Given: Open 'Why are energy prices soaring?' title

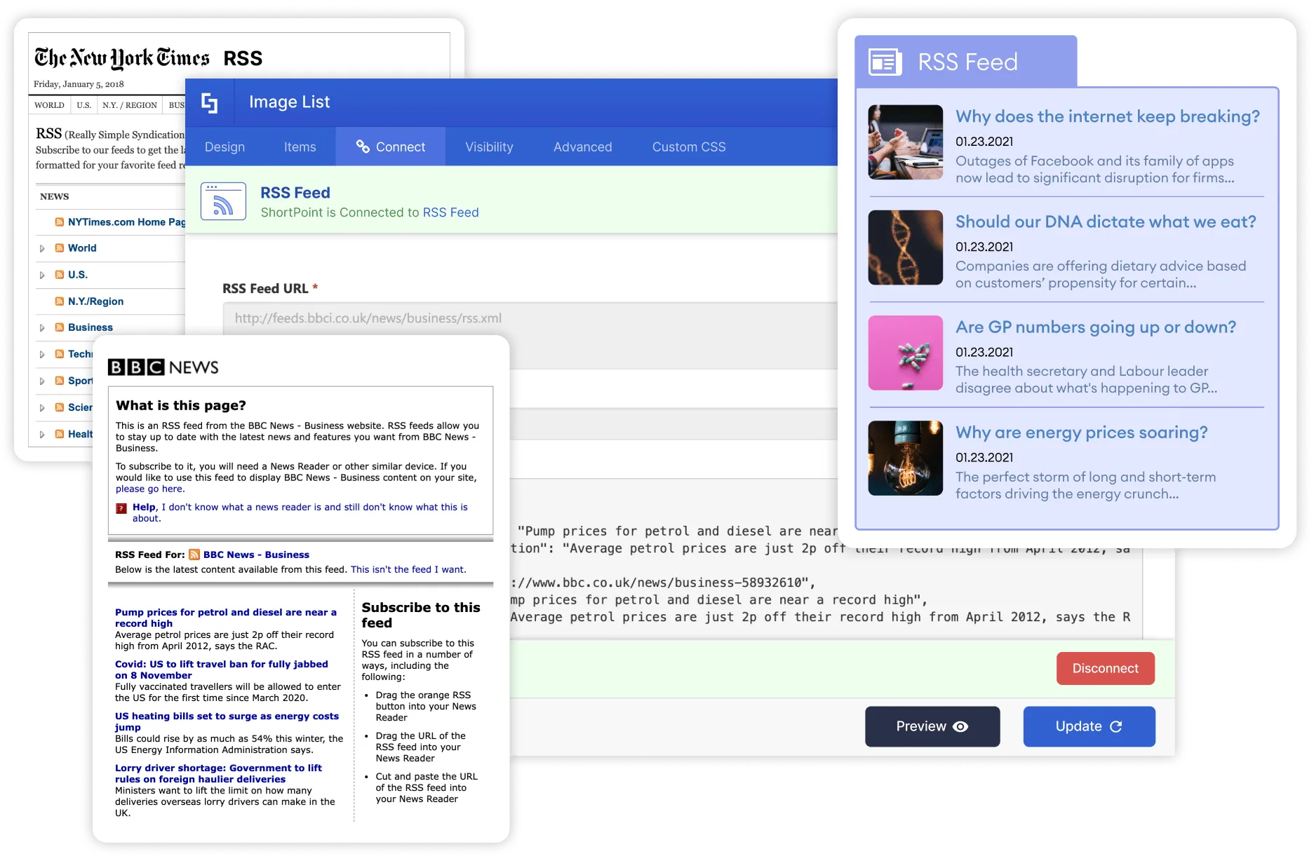Looking at the screenshot, I should coord(1082,433).
